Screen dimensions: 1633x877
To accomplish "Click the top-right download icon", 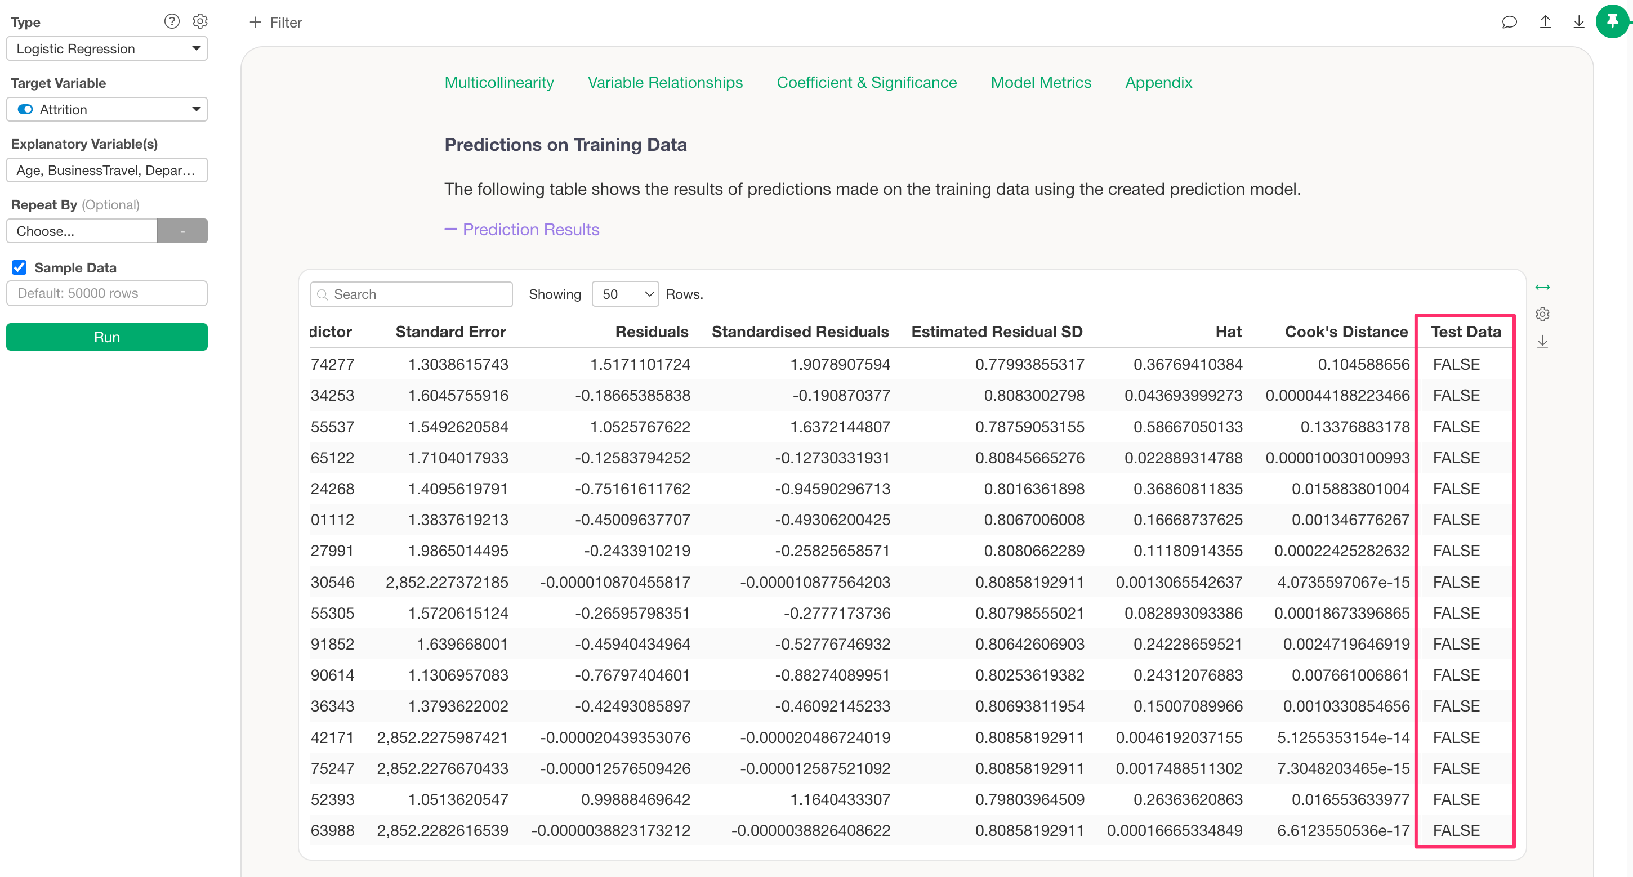I will pos(1579,22).
